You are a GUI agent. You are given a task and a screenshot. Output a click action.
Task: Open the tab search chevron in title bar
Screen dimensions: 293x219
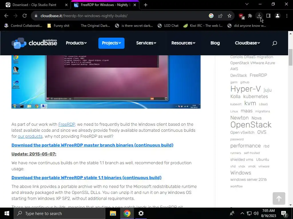247,4
